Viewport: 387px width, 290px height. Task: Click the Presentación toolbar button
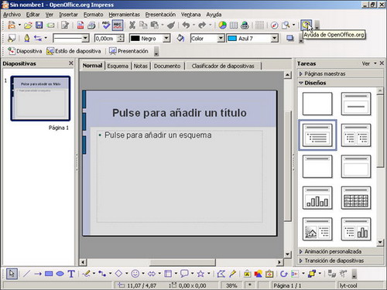pyautogui.click(x=128, y=51)
